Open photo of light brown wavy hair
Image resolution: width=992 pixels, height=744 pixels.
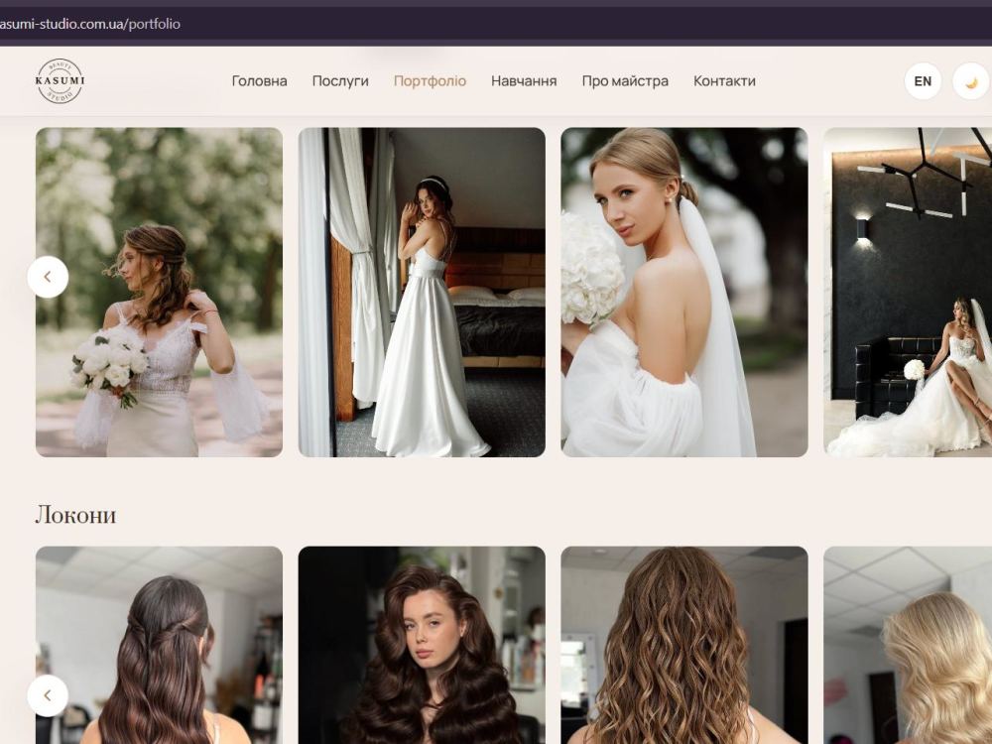(x=684, y=646)
